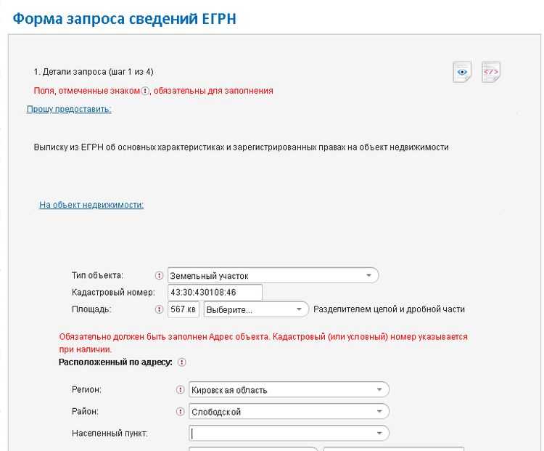This screenshot has width=544, height=451.
Task: Click the eye preview document icon
Action: [x=462, y=72]
